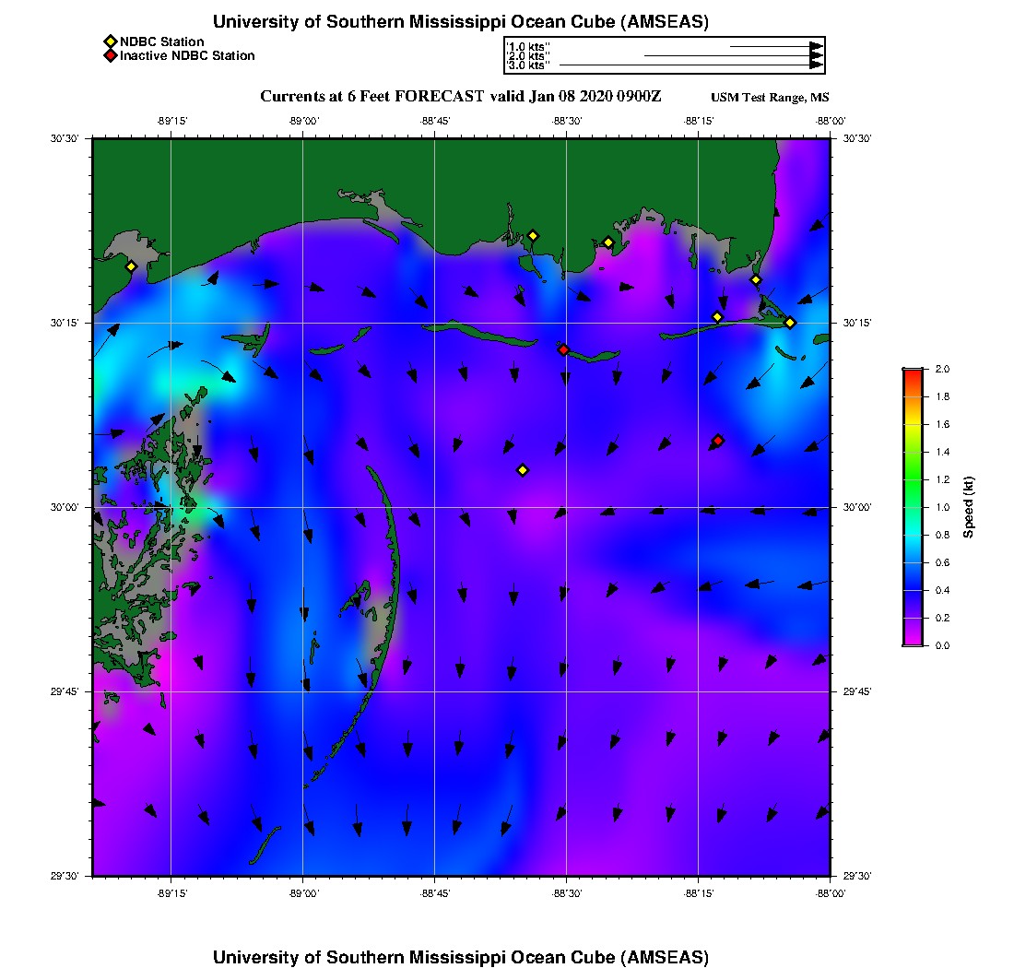
Task: Click the 'Inactive NDBC Station' legend text
Action: pyautogui.click(x=187, y=55)
